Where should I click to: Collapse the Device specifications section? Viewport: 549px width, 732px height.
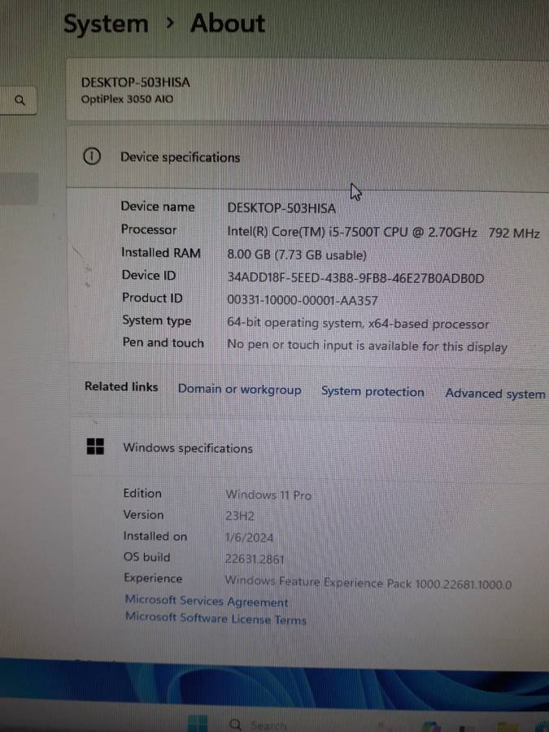click(x=308, y=157)
